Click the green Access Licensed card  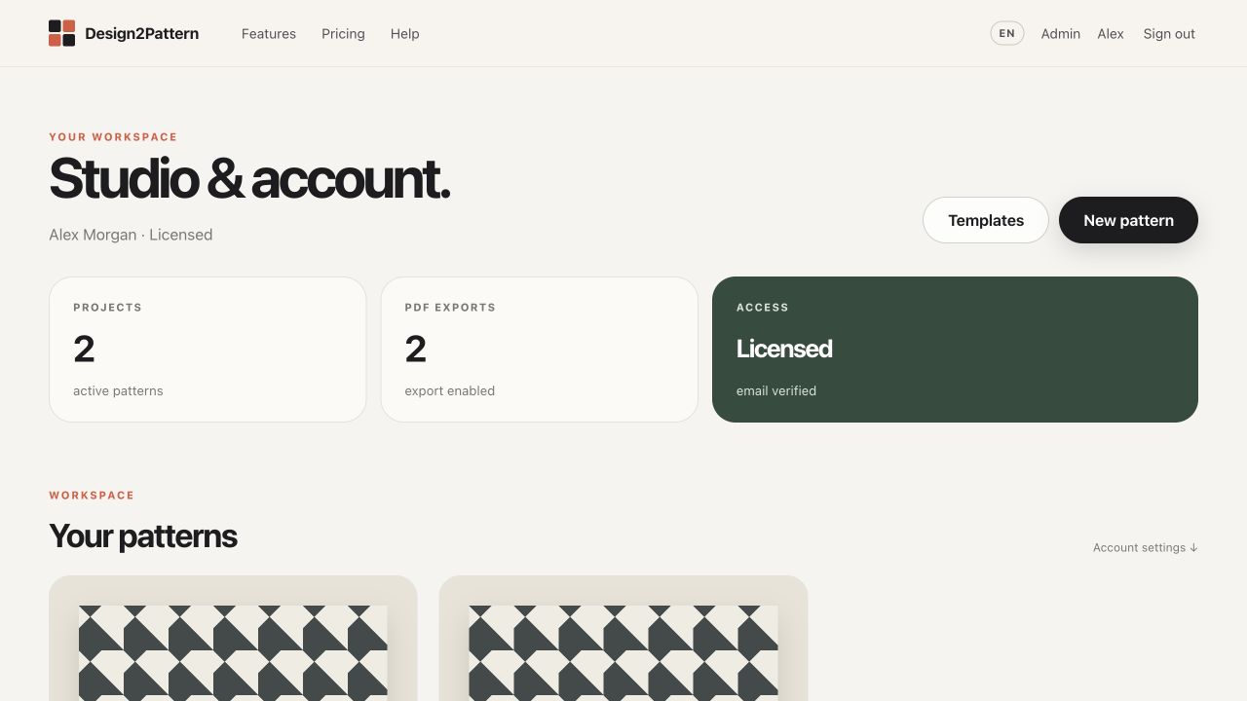(x=955, y=350)
